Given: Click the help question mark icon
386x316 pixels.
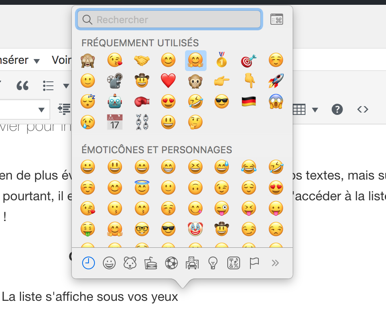Looking at the screenshot, I should pos(337,109).
